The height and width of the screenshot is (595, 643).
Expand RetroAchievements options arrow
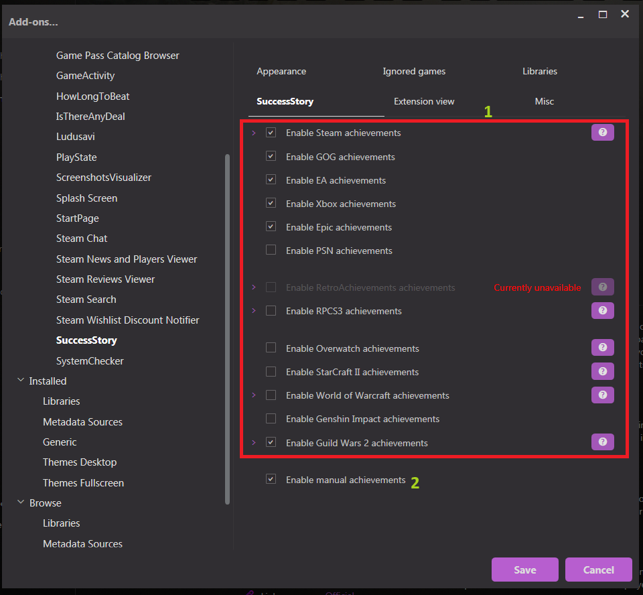coord(254,287)
